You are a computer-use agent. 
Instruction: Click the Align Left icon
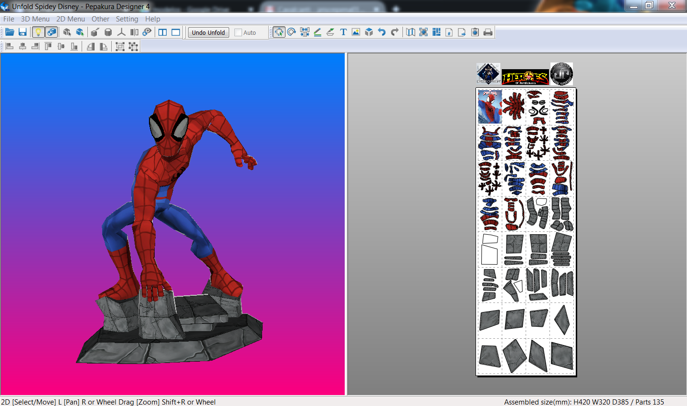coord(10,46)
